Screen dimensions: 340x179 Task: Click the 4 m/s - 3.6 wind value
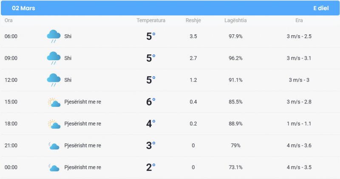click(x=299, y=145)
